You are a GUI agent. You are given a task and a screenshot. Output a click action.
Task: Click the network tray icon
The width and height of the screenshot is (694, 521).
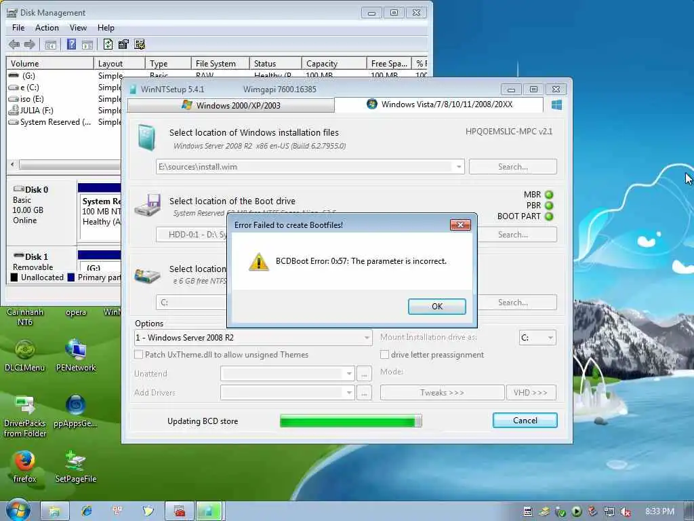[609, 512]
